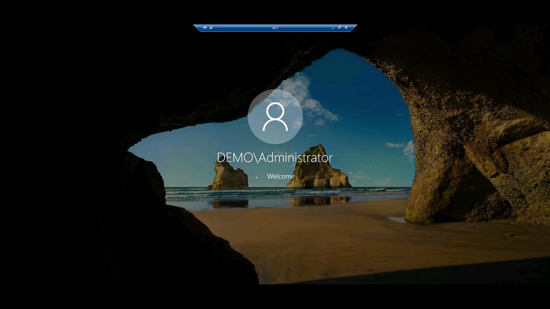This screenshot has height=309, width=550.
Task: Restore down the dc1 remote session window
Action: (339, 27)
